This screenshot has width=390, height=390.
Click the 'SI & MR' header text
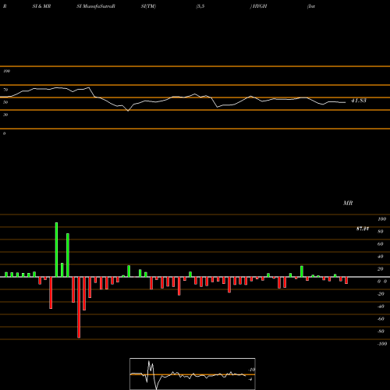point(41,6)
